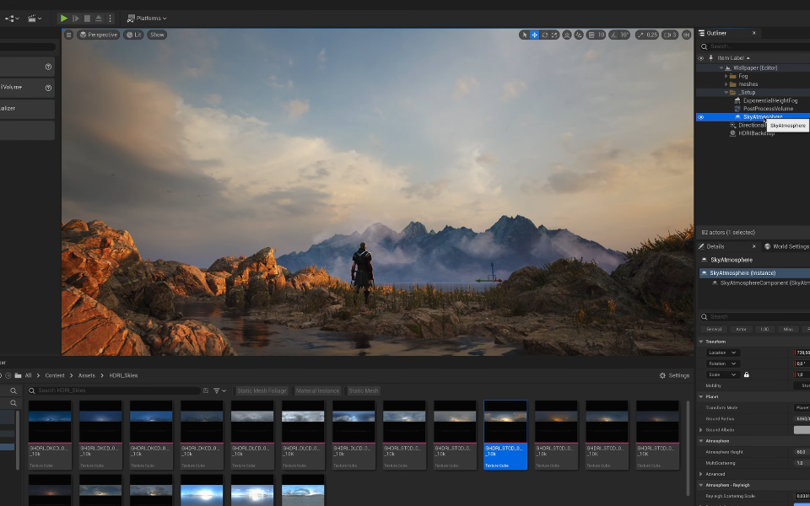Activate the Translate move tool
This screenshot has height=506, width=810.
click(x=535, y=35)
